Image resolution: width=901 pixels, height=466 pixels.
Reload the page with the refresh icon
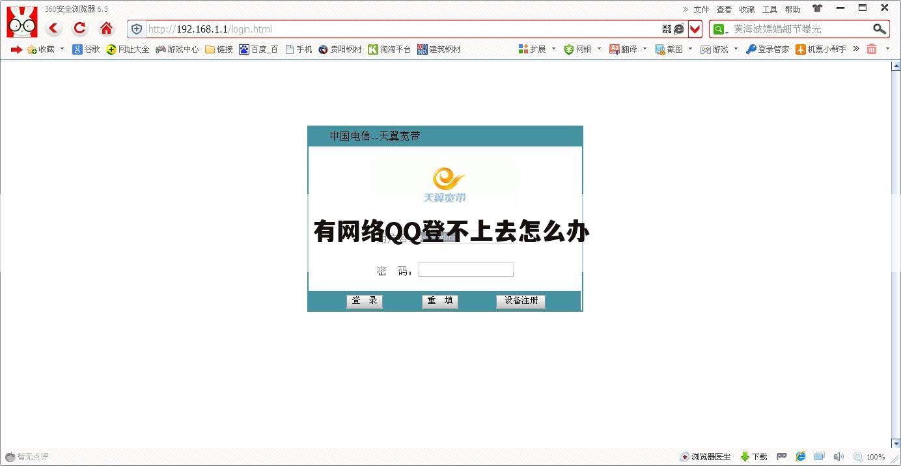tap(79, 28)
